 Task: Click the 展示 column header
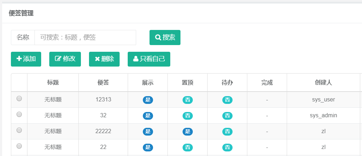[x=148, y=82]
